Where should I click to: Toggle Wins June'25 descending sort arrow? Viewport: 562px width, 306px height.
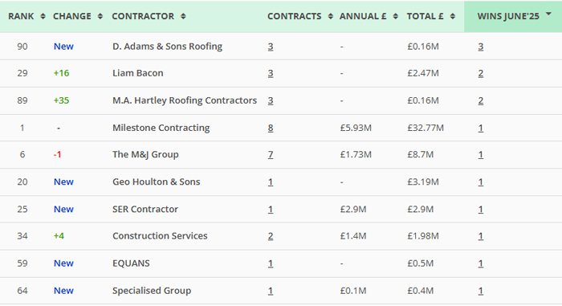click(x=548, y=14)
